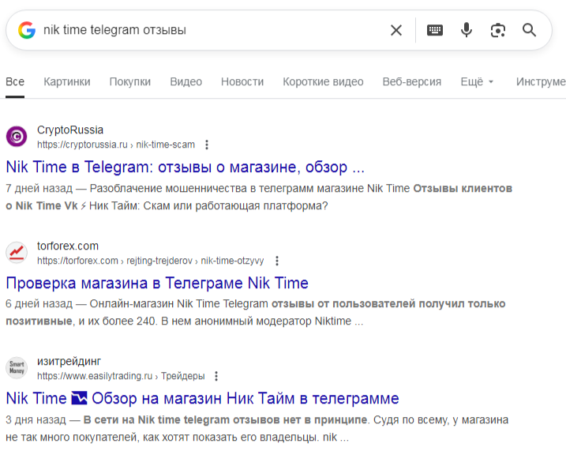Open the on-screen keyboard input tool

(435, 30)
